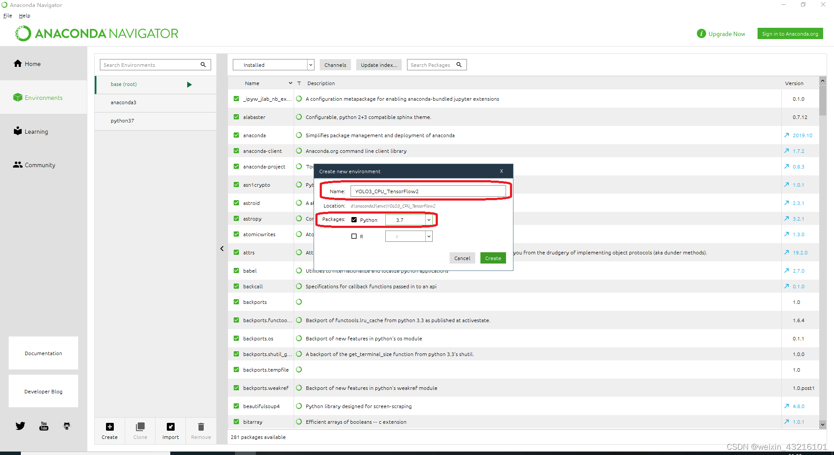
Task: Click the Update index... button
Action: tap(379, 65)
